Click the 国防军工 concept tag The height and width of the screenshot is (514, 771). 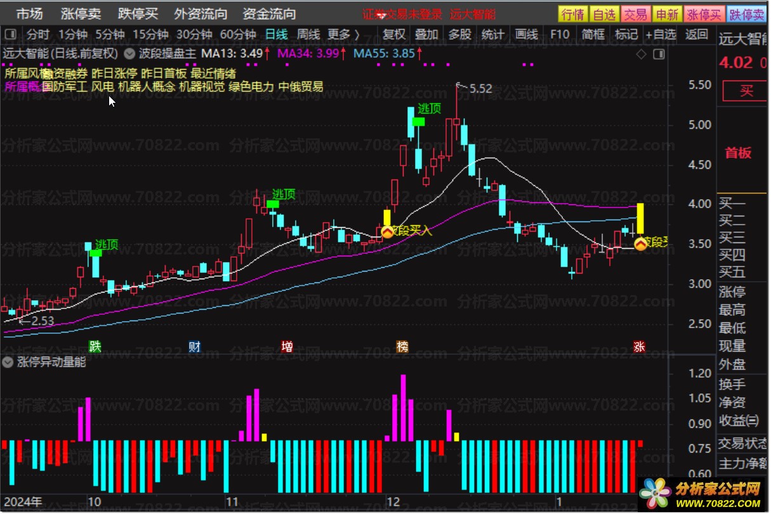pos(65,86)
